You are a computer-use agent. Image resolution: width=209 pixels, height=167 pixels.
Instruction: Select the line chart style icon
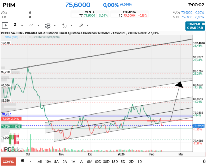point(31,25)
